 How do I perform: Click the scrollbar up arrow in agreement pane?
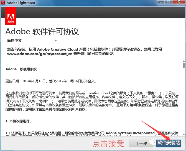[184, 61]
